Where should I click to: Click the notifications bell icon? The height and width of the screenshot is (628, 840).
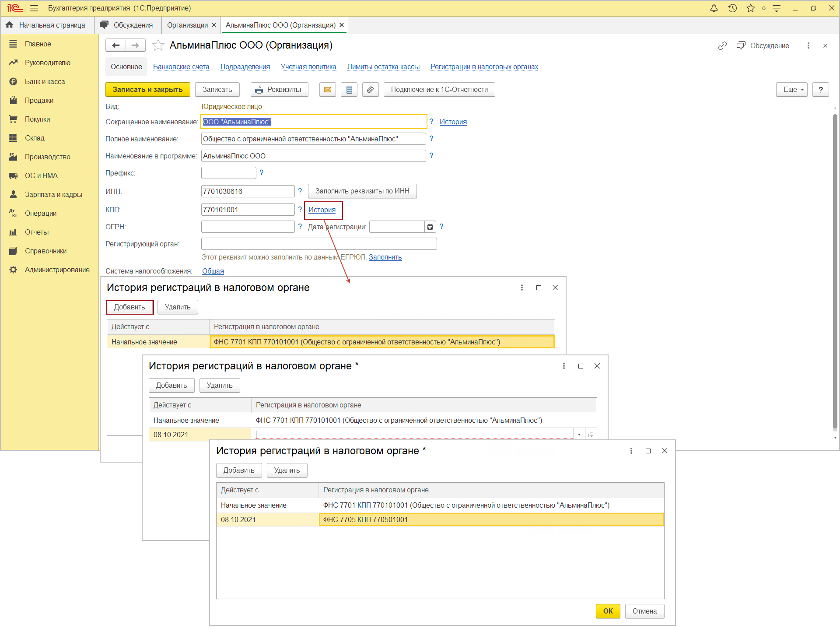point(714,8)
